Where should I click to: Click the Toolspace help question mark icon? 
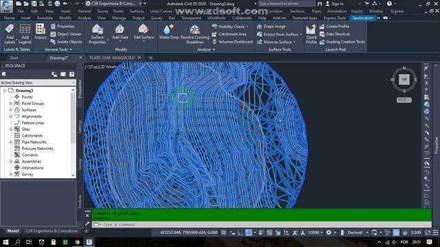click(x=71, y=74)
